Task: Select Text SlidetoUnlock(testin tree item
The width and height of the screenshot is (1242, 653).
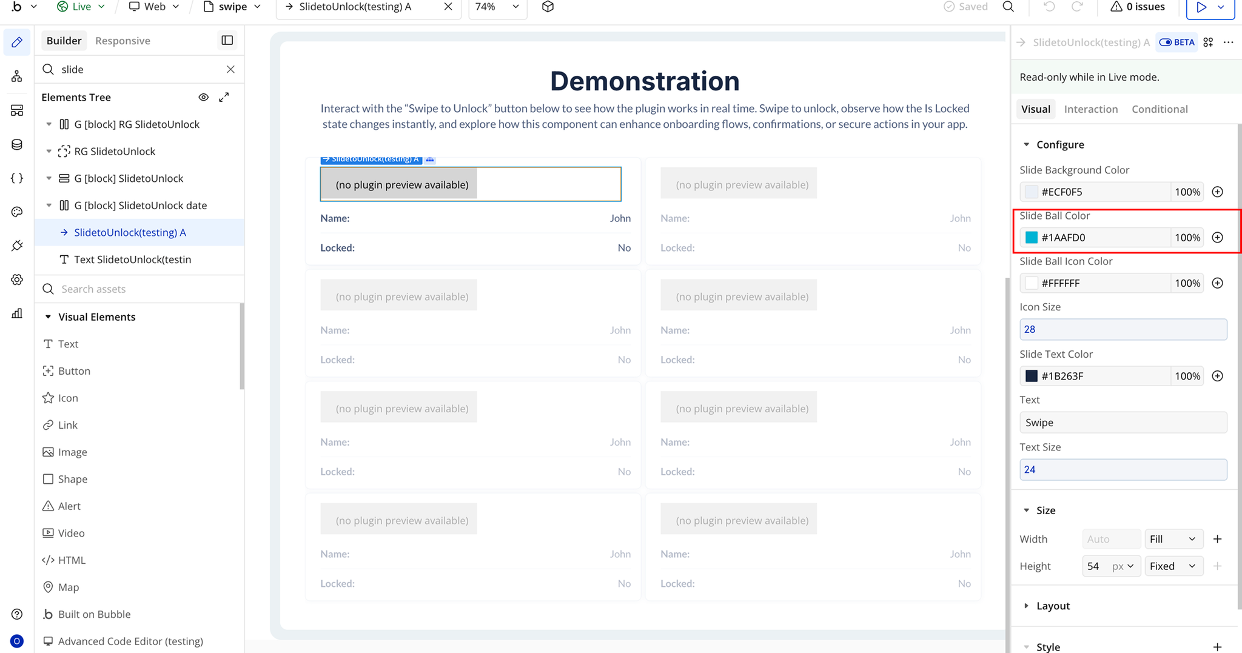Action: (x=139, y=260)
